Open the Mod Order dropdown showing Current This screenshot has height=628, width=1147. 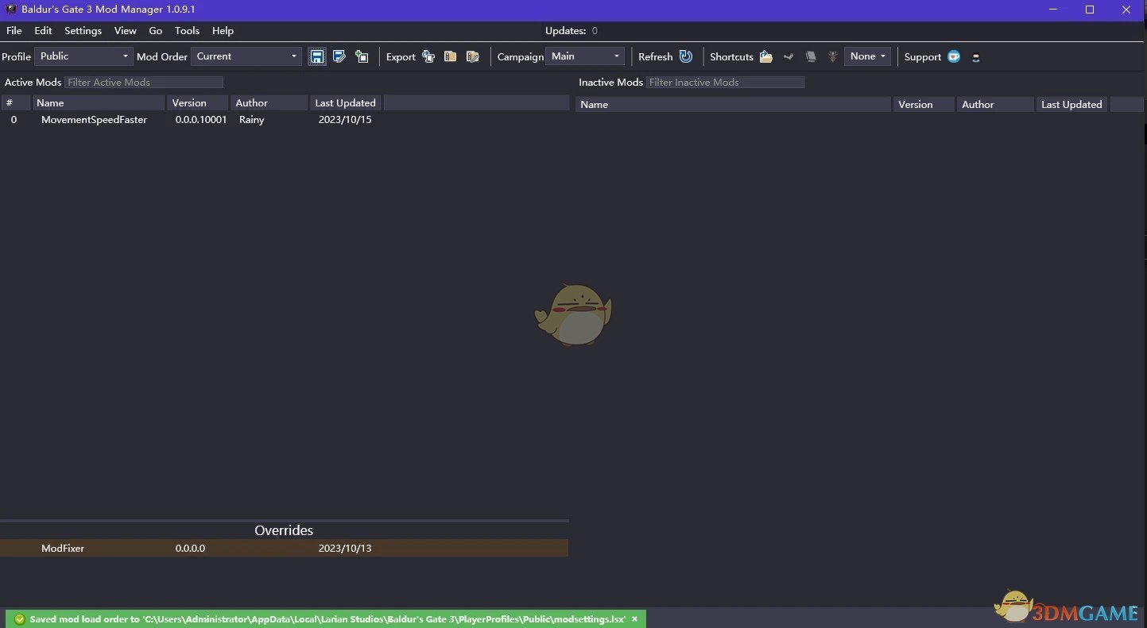point(246,56)
